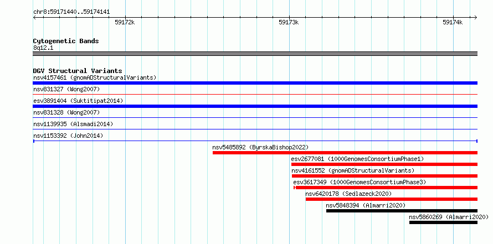Screen dimensions: 493x244
Task: Click the 59172k ruler tick label
Action: coord(125,22)
